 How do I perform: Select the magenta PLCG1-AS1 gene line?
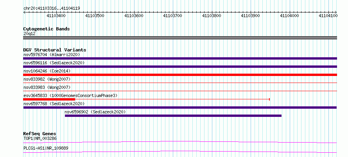pos(180,152)
